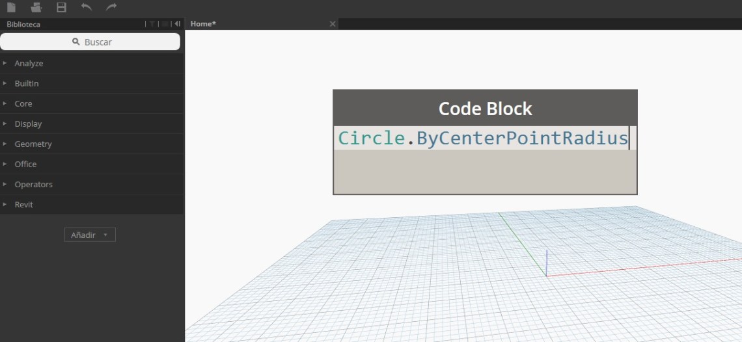Redo the last undone action

(111, 7)
